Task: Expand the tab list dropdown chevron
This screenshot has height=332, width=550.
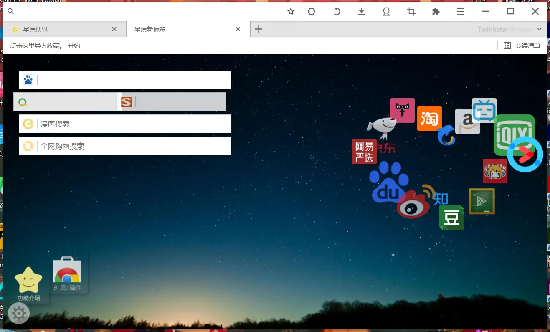Action: click(539, 29)
